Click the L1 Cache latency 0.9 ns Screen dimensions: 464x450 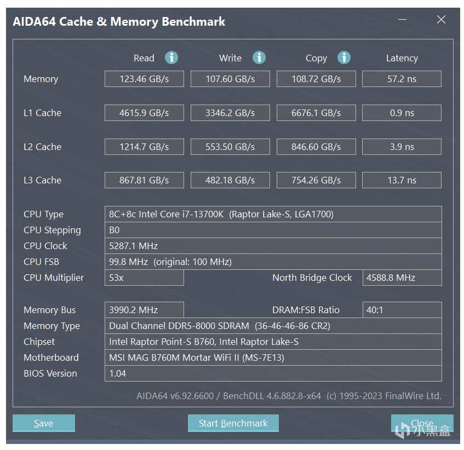tap(402, 113)
